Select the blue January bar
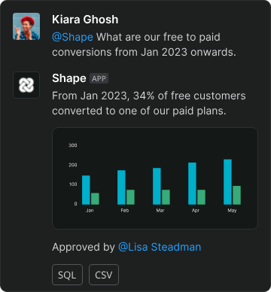Image resolution: width=271 pixels, height=292 pixels. coord(86,190)
